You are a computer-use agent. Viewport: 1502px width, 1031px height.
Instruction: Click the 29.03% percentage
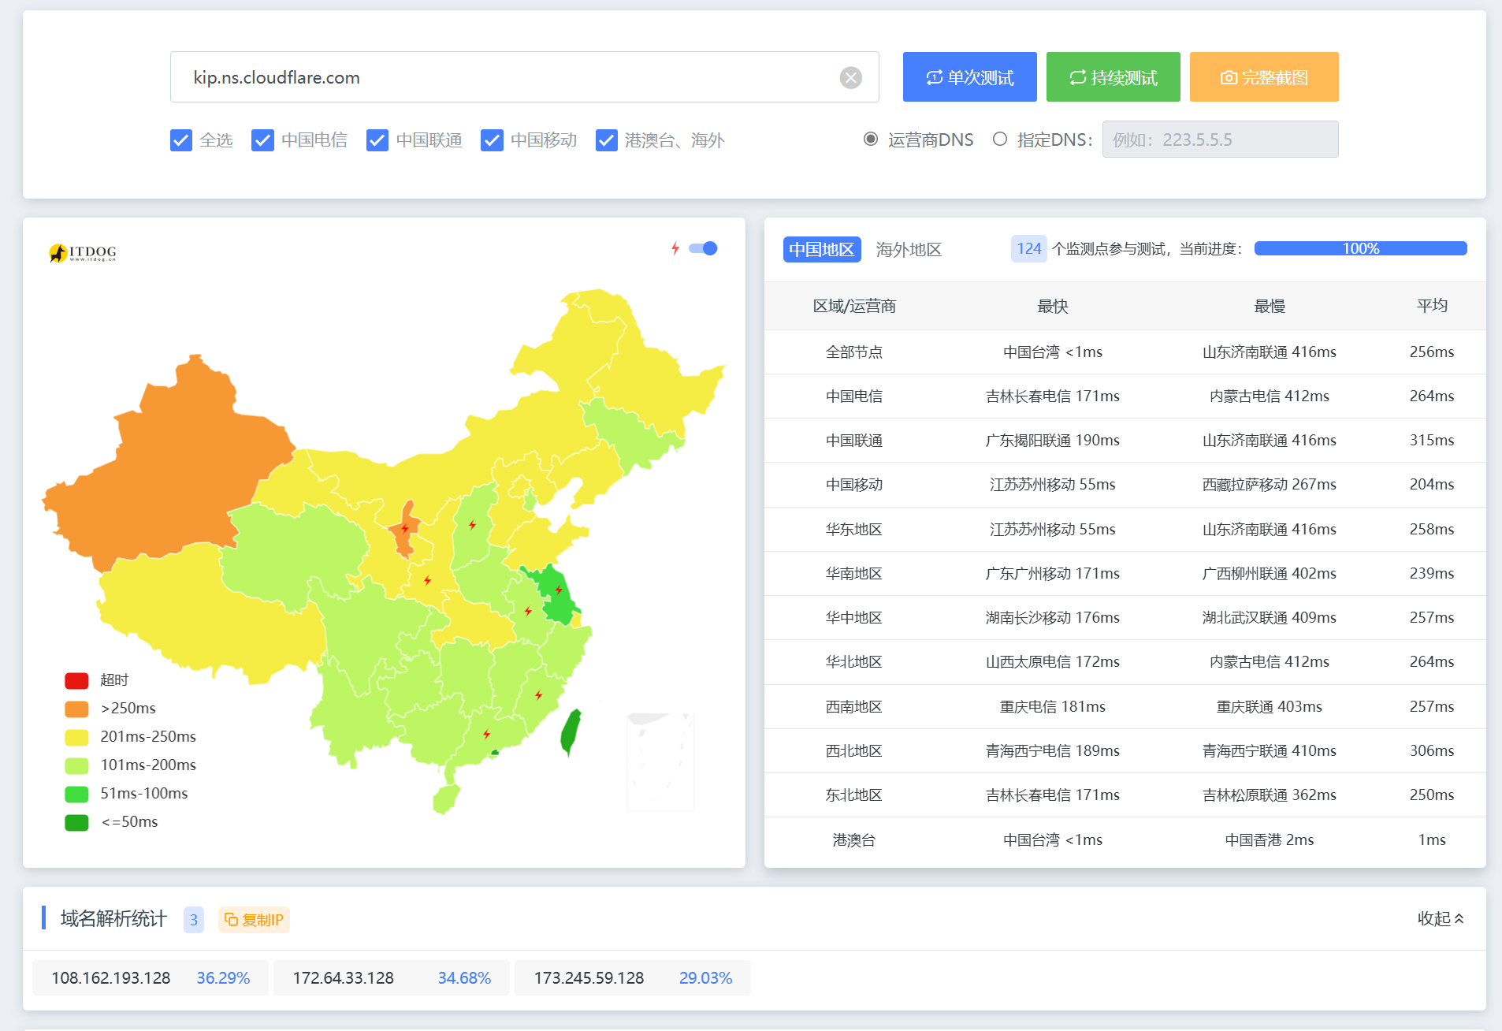point(705,978)
